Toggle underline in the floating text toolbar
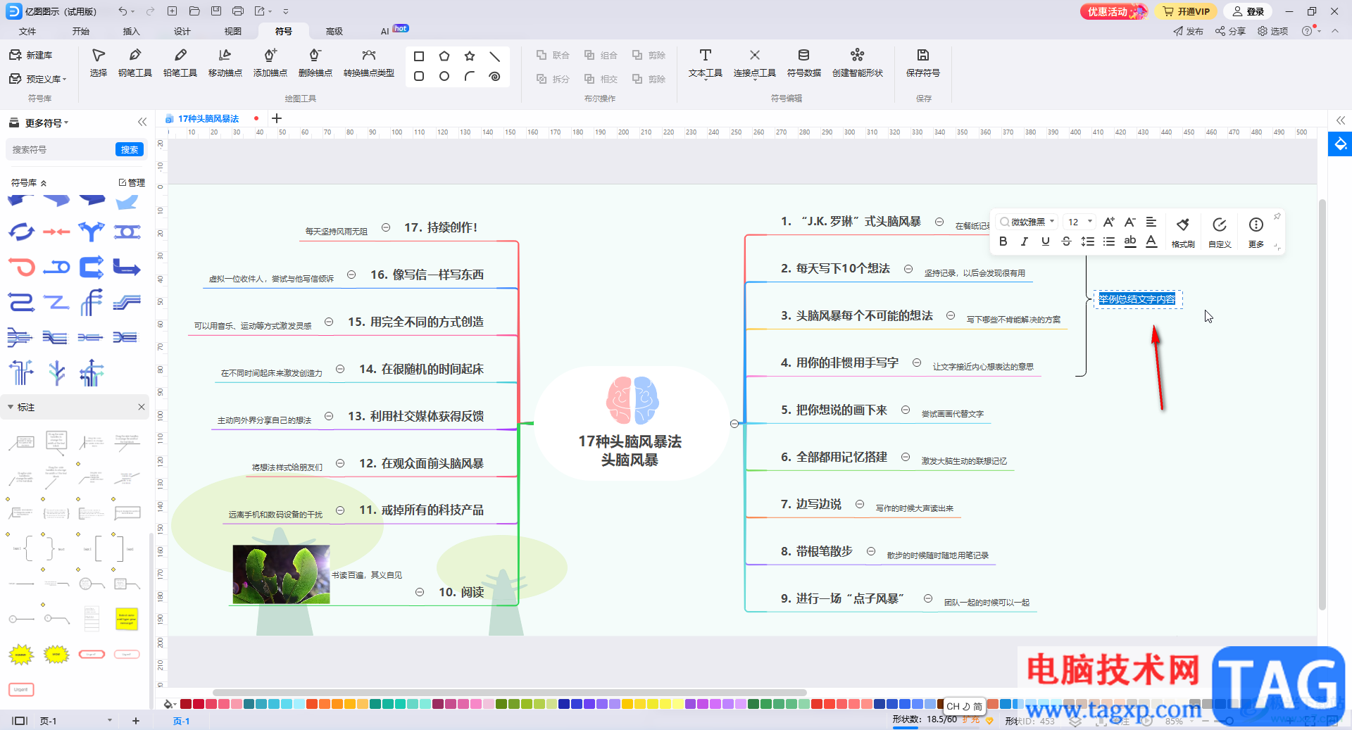 1045,241
